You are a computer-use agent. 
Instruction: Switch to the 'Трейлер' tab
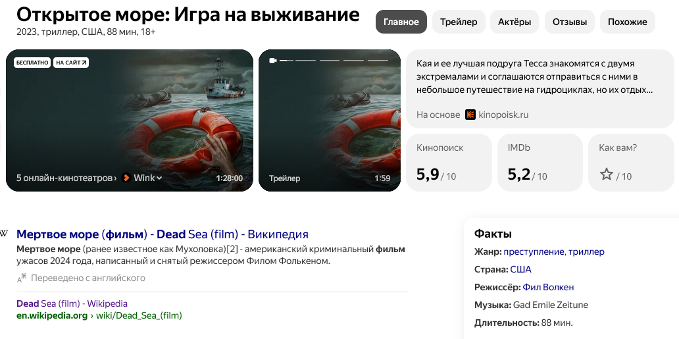[x=459, y=22]
